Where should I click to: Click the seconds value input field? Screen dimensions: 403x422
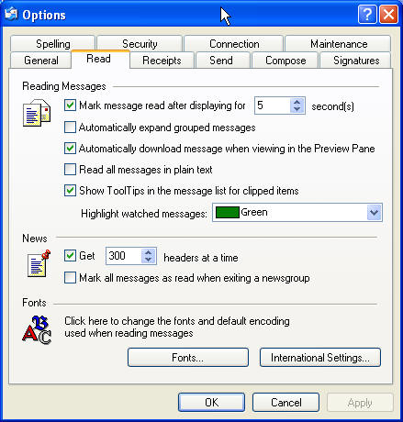click(x=273, y=105)
